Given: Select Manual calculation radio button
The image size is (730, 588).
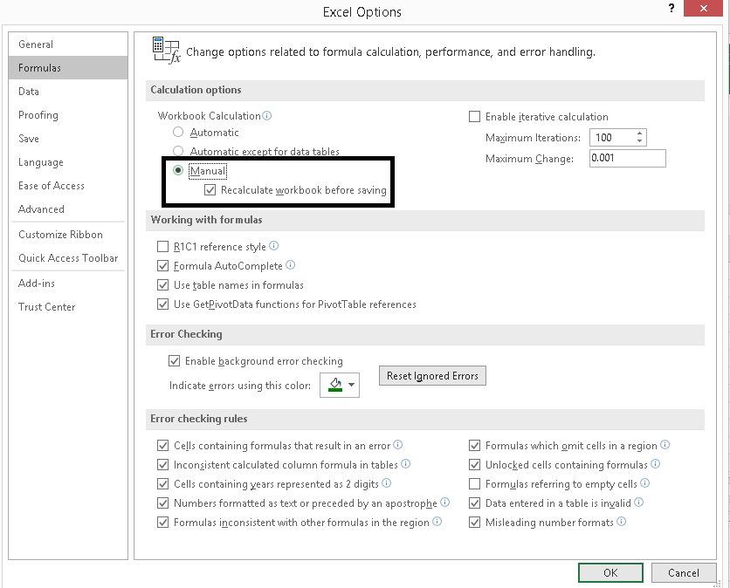Looking at the screenshot, I should click(x=178, y=171).
